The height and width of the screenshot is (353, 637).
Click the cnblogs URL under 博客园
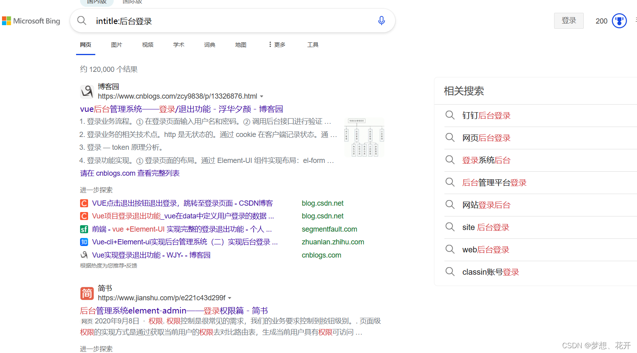coord(177,96)
